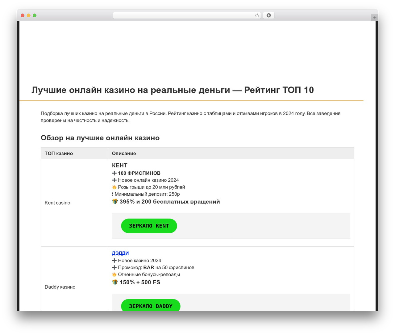Open the downloads button in browser toolbar
Viewport: 395px width, 335px height.
(x=268, y=15)
